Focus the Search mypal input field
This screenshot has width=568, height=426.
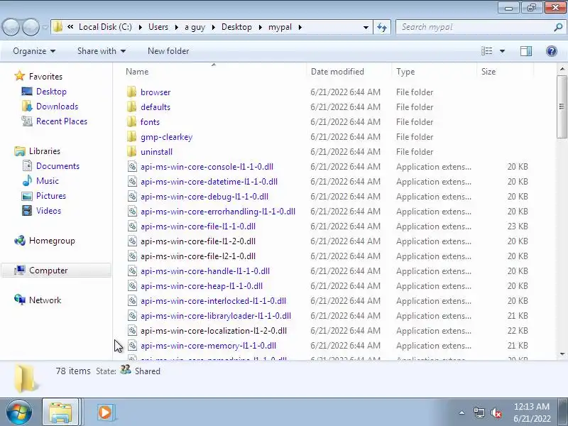pyautogui.click(x=474, y=27)
